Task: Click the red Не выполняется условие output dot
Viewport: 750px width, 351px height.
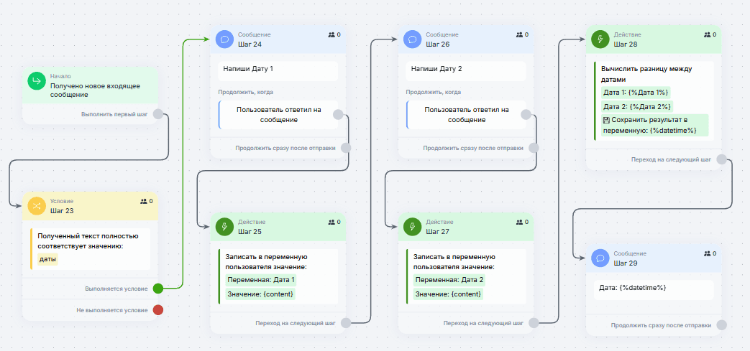Action: 158,310
